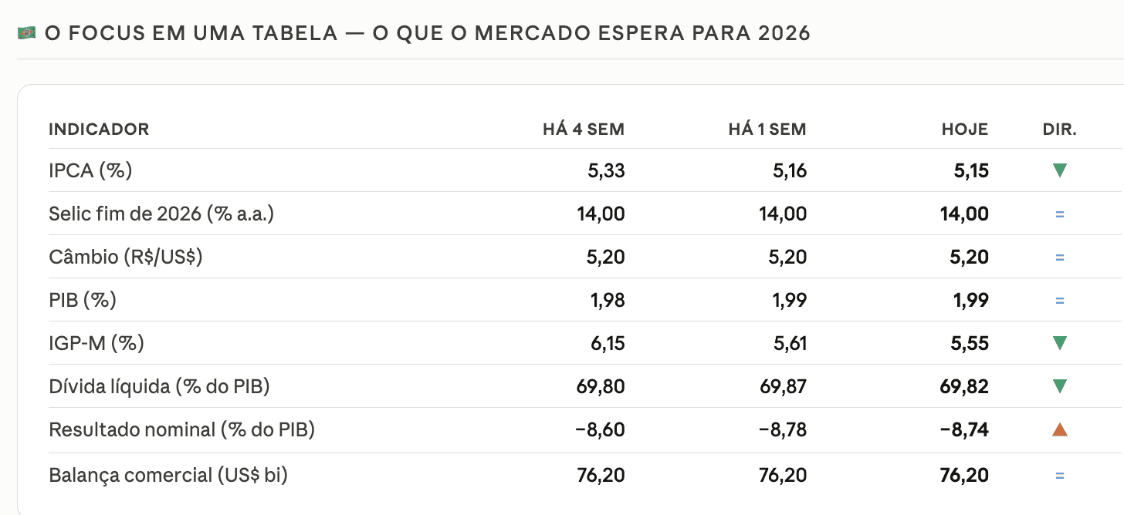The width and height of the screenshot is (1124, 515).
Task: Click the Resultado nominal value −8,74
Action: pyautogui.click(x=964, y=429)
